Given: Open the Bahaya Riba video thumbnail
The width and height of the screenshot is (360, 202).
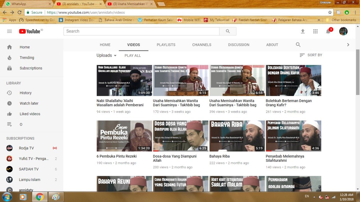Looking at the screenshot, I should coord(237,136).
